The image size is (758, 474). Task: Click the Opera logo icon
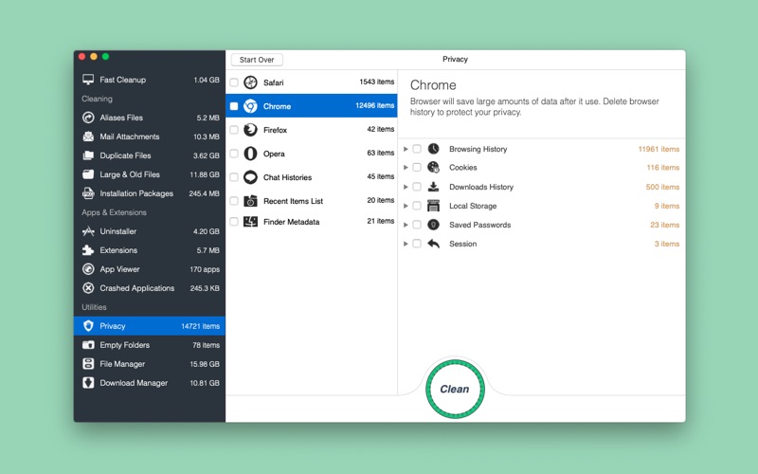250,154
